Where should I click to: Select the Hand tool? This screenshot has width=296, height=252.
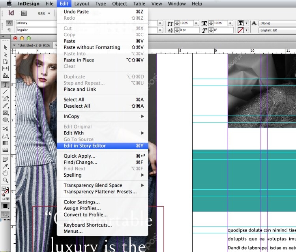pos(5,173)
